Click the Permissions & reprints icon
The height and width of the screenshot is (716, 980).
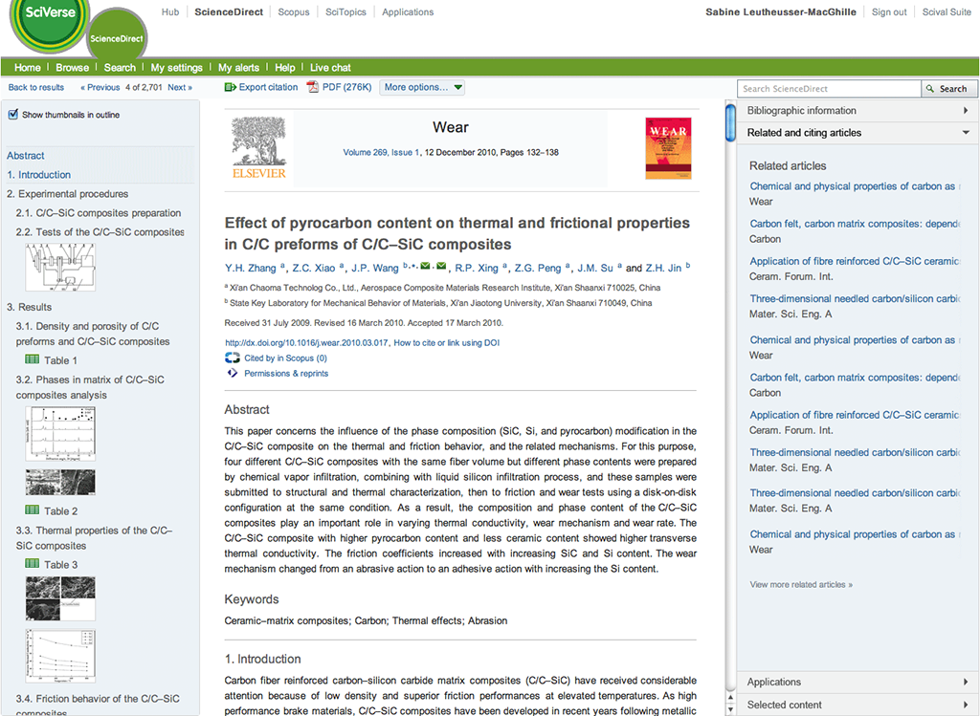tap(233, 373)
